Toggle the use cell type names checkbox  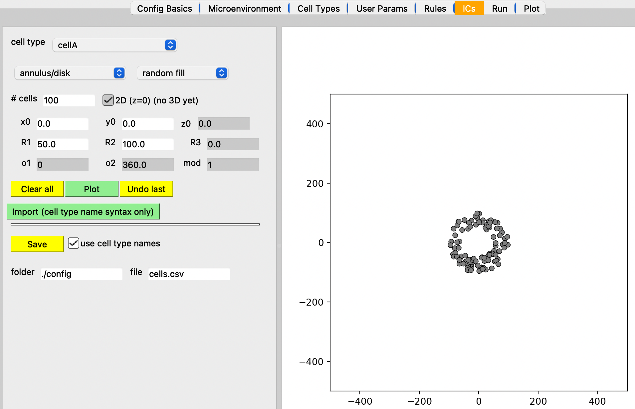[73, 243]
